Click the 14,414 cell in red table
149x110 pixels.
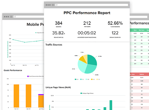(x=142, y=78)
